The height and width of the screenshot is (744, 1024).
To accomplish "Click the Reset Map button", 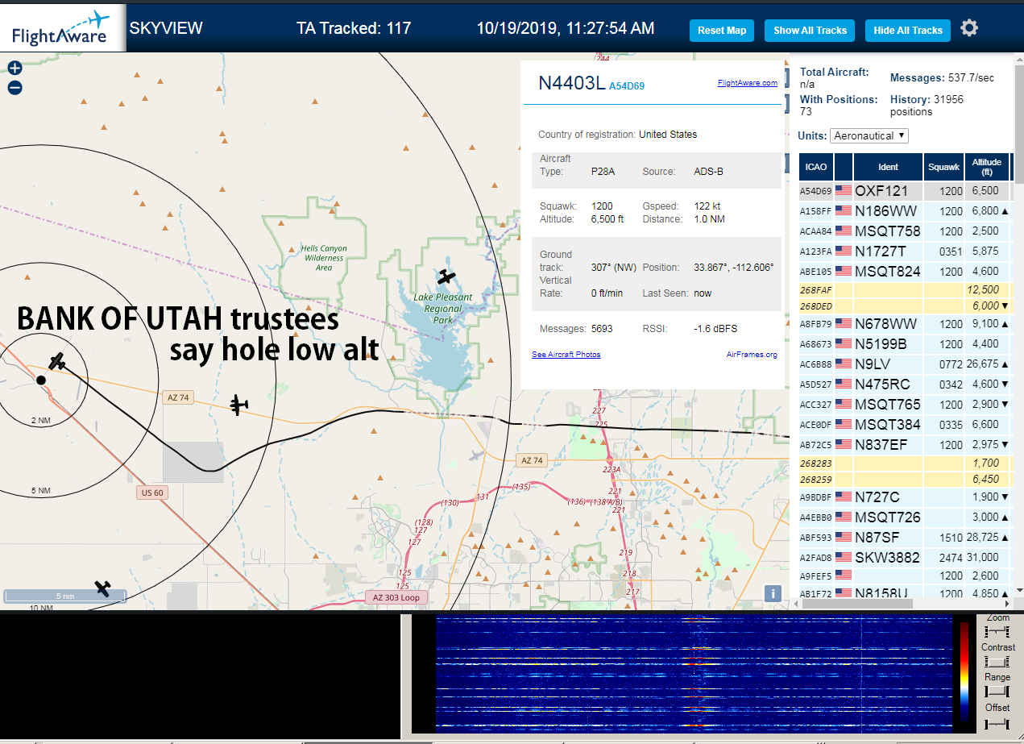I will point(722,31).
